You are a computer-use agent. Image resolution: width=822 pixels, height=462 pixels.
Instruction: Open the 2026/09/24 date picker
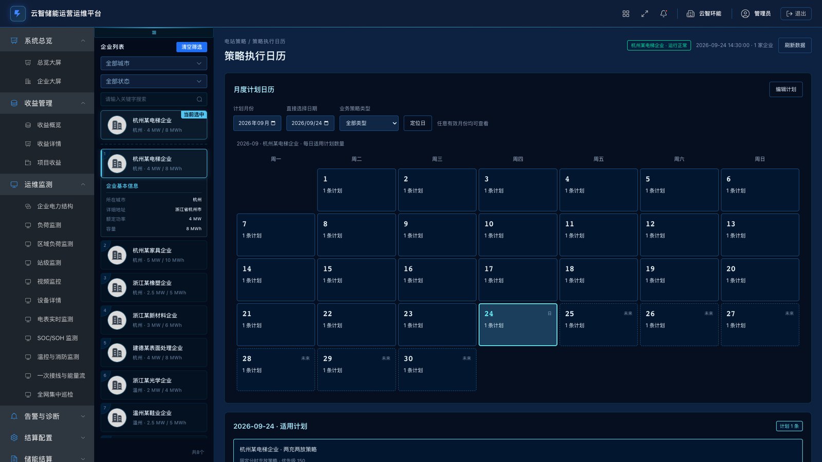[310, 123]
